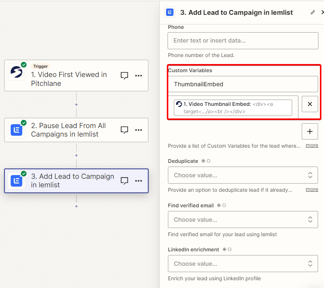The height and width of the screenshot is (288, 324).
Task: Expand Deduplicate description with more
Action: (x=312, y=190)
